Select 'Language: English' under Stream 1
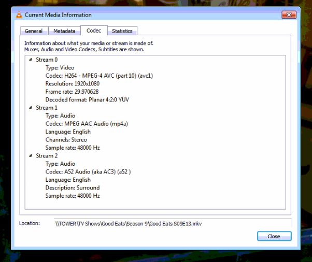Image resolution: width=312 pixels, height=262 pixels. [68, 132]
